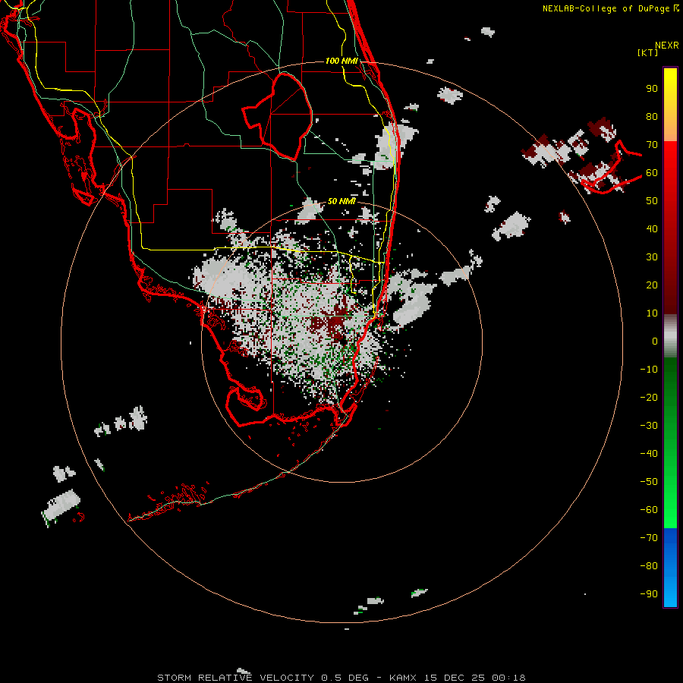Viewport: 683px width, 683px height.
Task: Click the -60 value on the velocity scale
Action: pyautogui.click(x=649, y=510)
